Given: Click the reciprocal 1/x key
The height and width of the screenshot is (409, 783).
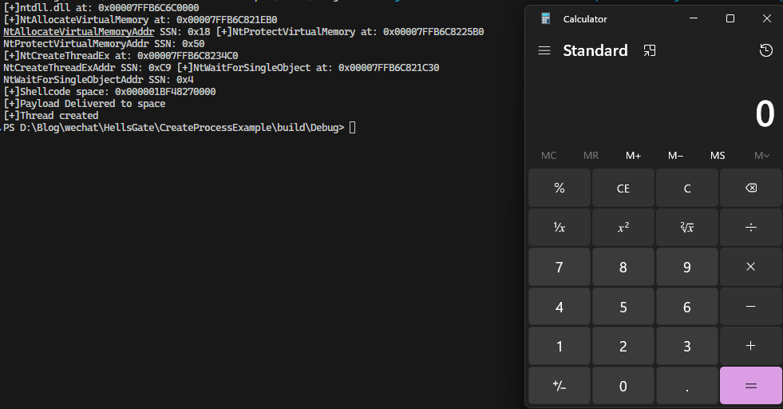Looking at the screenshot, I should 560,228.
